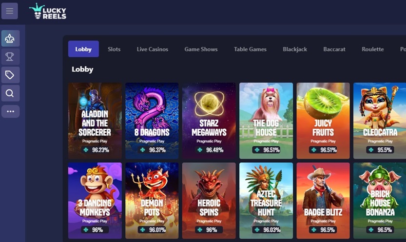Viewport: 406px width, 242px height.
Task: Click the search magnifier sidebar icon
Action: tap(10, 93)
